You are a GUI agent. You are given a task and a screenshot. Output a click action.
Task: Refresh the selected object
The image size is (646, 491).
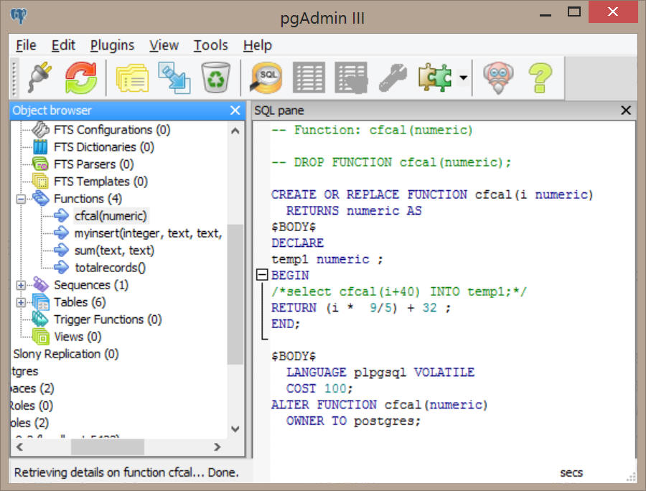pyautogui.click(x=80, y=78)
